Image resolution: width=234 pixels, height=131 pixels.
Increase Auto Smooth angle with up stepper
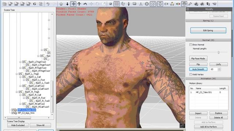click(219, 68)
